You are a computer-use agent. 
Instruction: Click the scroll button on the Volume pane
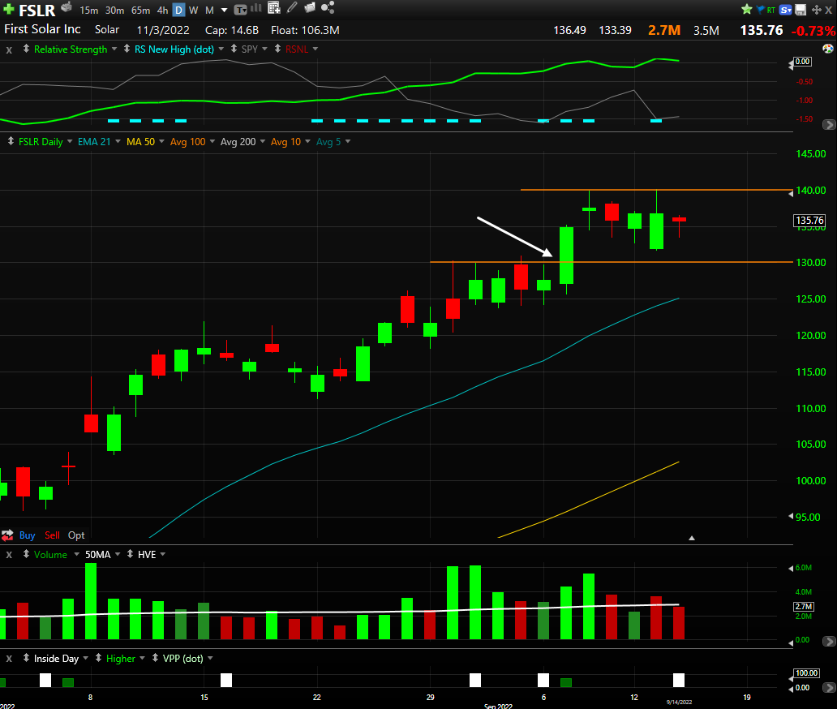click(829, 641)
